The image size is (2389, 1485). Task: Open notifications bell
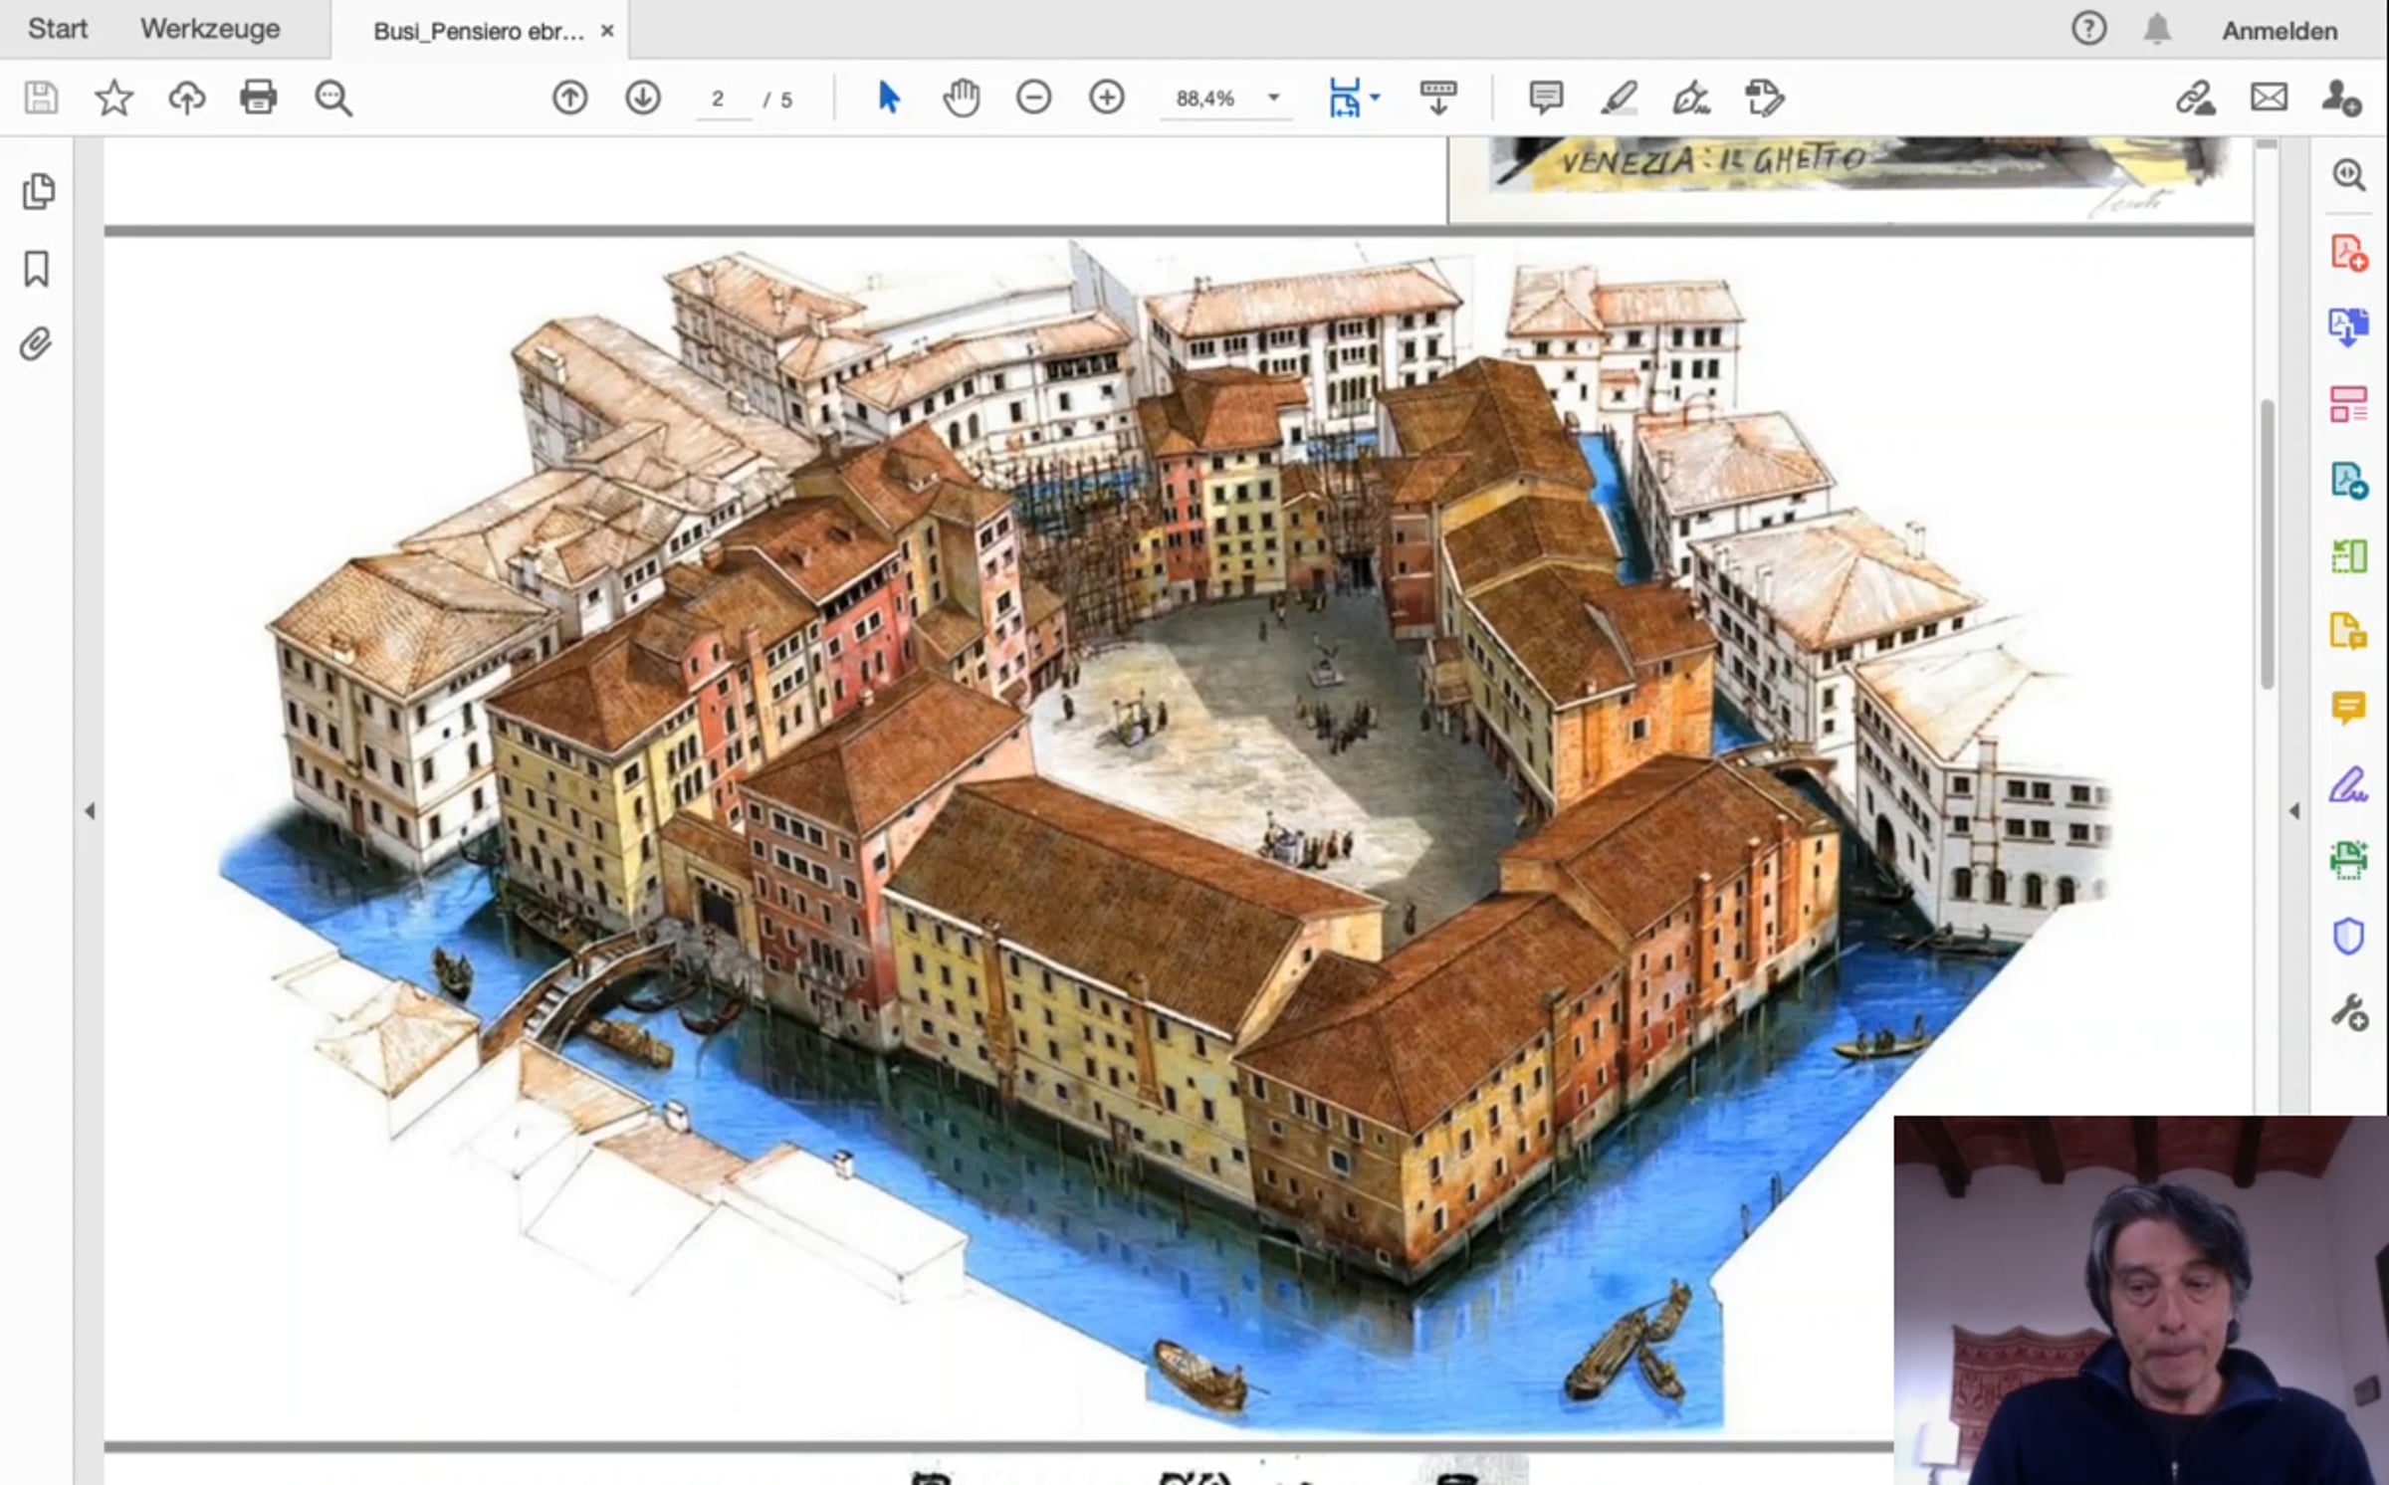click(x=2157, y=29)
